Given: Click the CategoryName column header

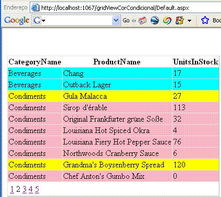Looking at the screenshot, I should coord(35,62).
